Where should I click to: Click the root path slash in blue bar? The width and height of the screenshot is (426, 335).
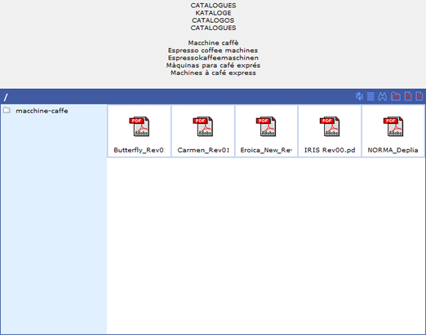coord(6,97)
